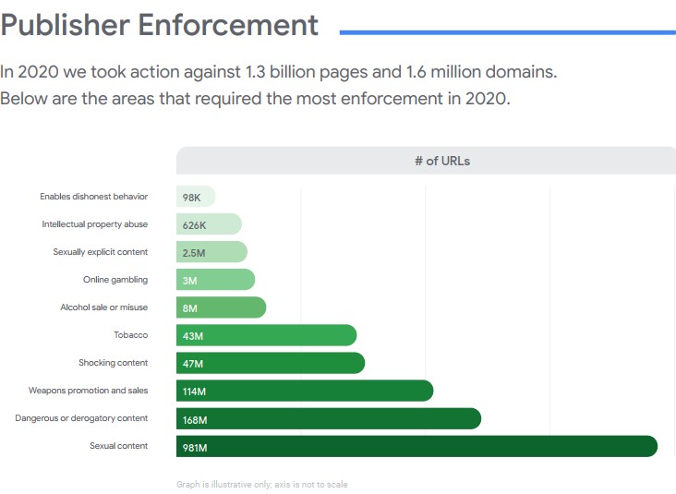Select the 'Dangerous or derogatory content' label
This screenshot has width=676, height=494.
(81, 418)
